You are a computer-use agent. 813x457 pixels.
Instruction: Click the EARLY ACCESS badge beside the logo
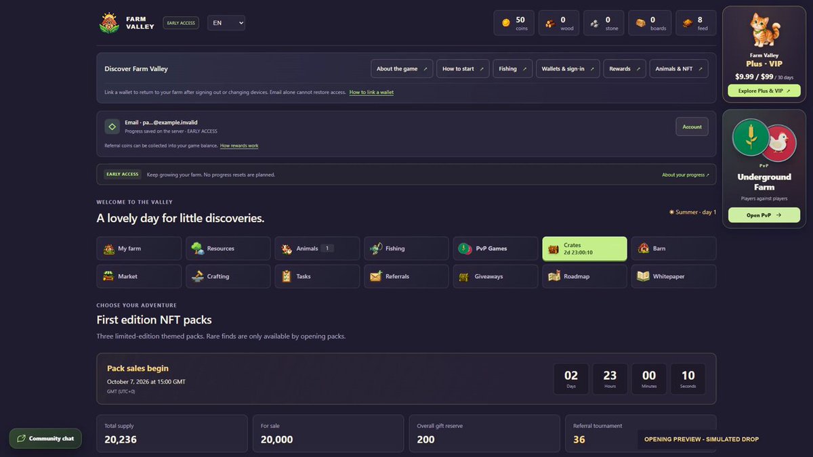[x=180, y=23]
